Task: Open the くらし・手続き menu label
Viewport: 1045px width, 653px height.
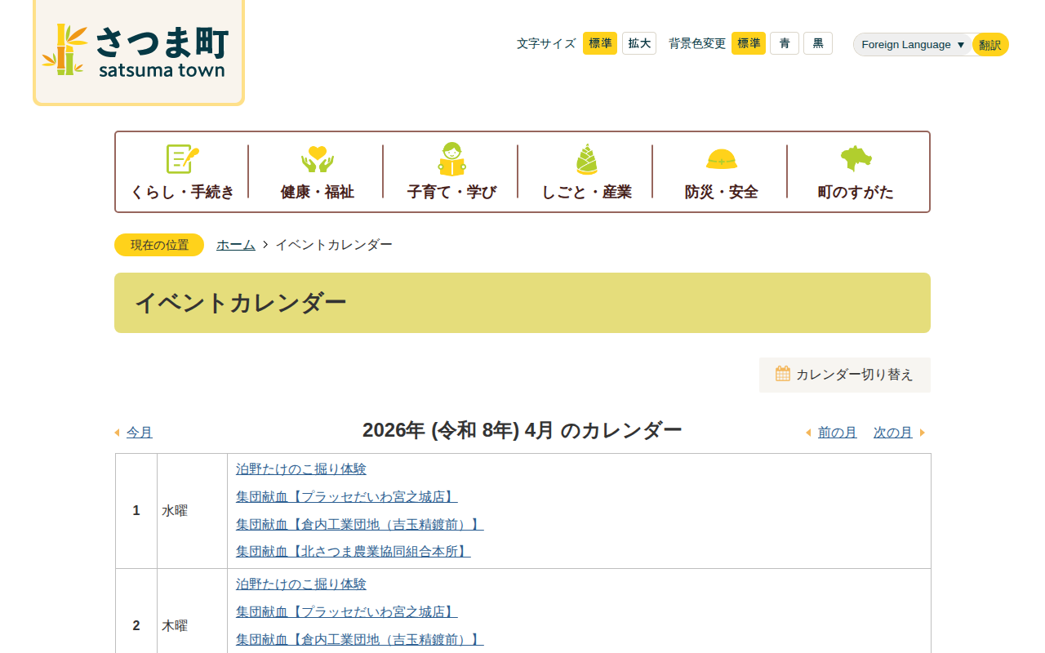Action: pos(183,192)
